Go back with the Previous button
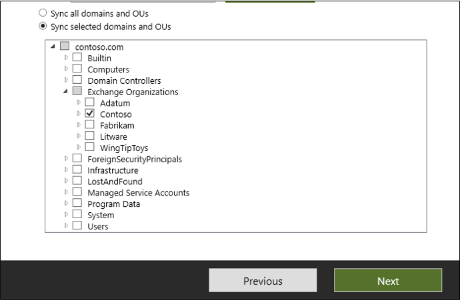 coord(263,281)
